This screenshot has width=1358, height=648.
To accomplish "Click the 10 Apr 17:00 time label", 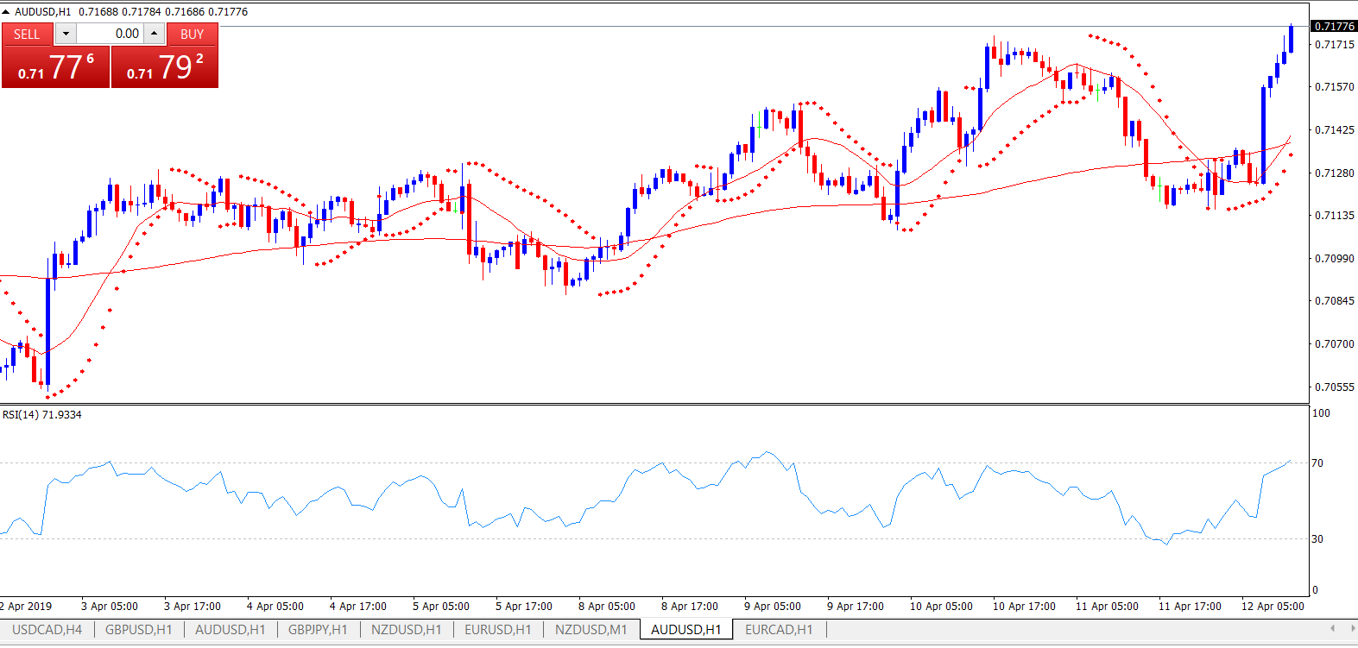I will (1024, 607).
